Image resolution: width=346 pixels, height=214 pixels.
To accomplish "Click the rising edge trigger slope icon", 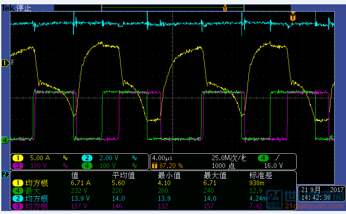I will click(277, 158).
